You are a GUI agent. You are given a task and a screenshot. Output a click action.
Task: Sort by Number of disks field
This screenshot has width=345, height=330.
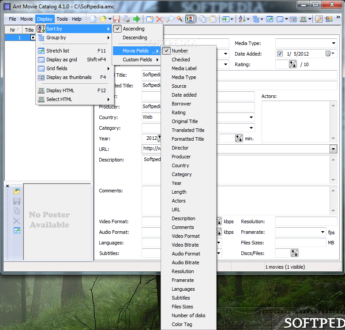point(189,315)
